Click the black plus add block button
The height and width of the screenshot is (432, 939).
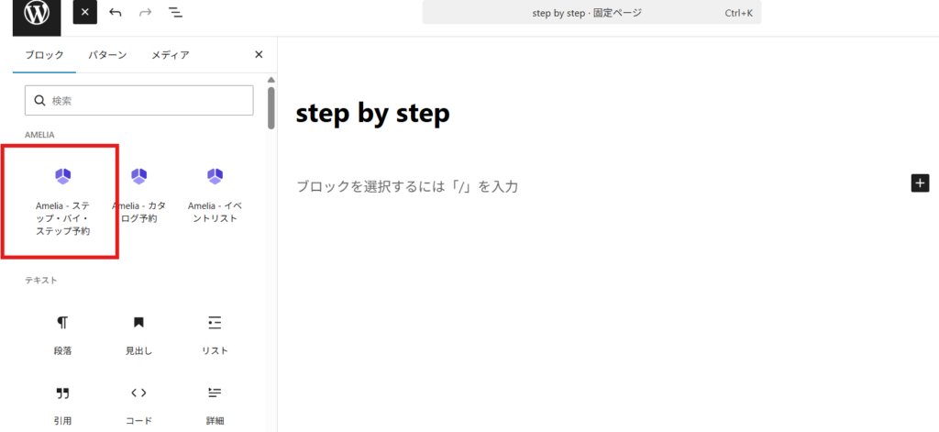(x=920, y=183)
